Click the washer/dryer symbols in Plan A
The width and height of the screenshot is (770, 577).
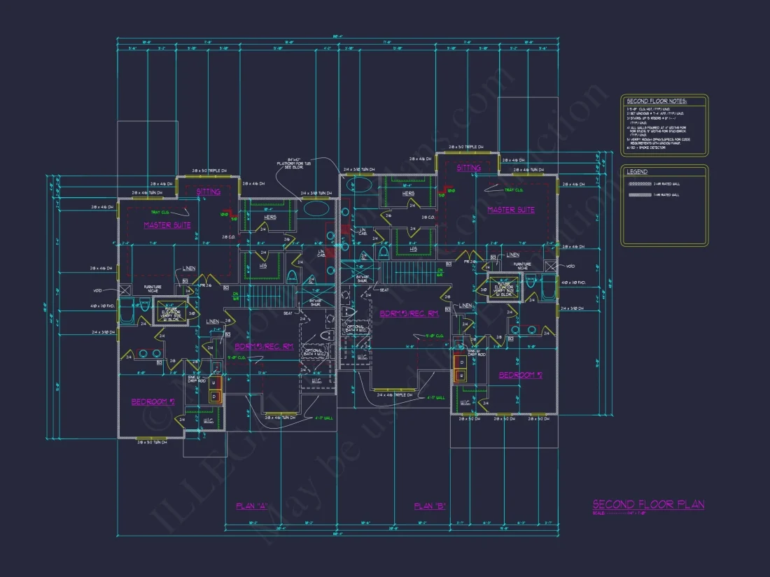(x=215, y=390)
